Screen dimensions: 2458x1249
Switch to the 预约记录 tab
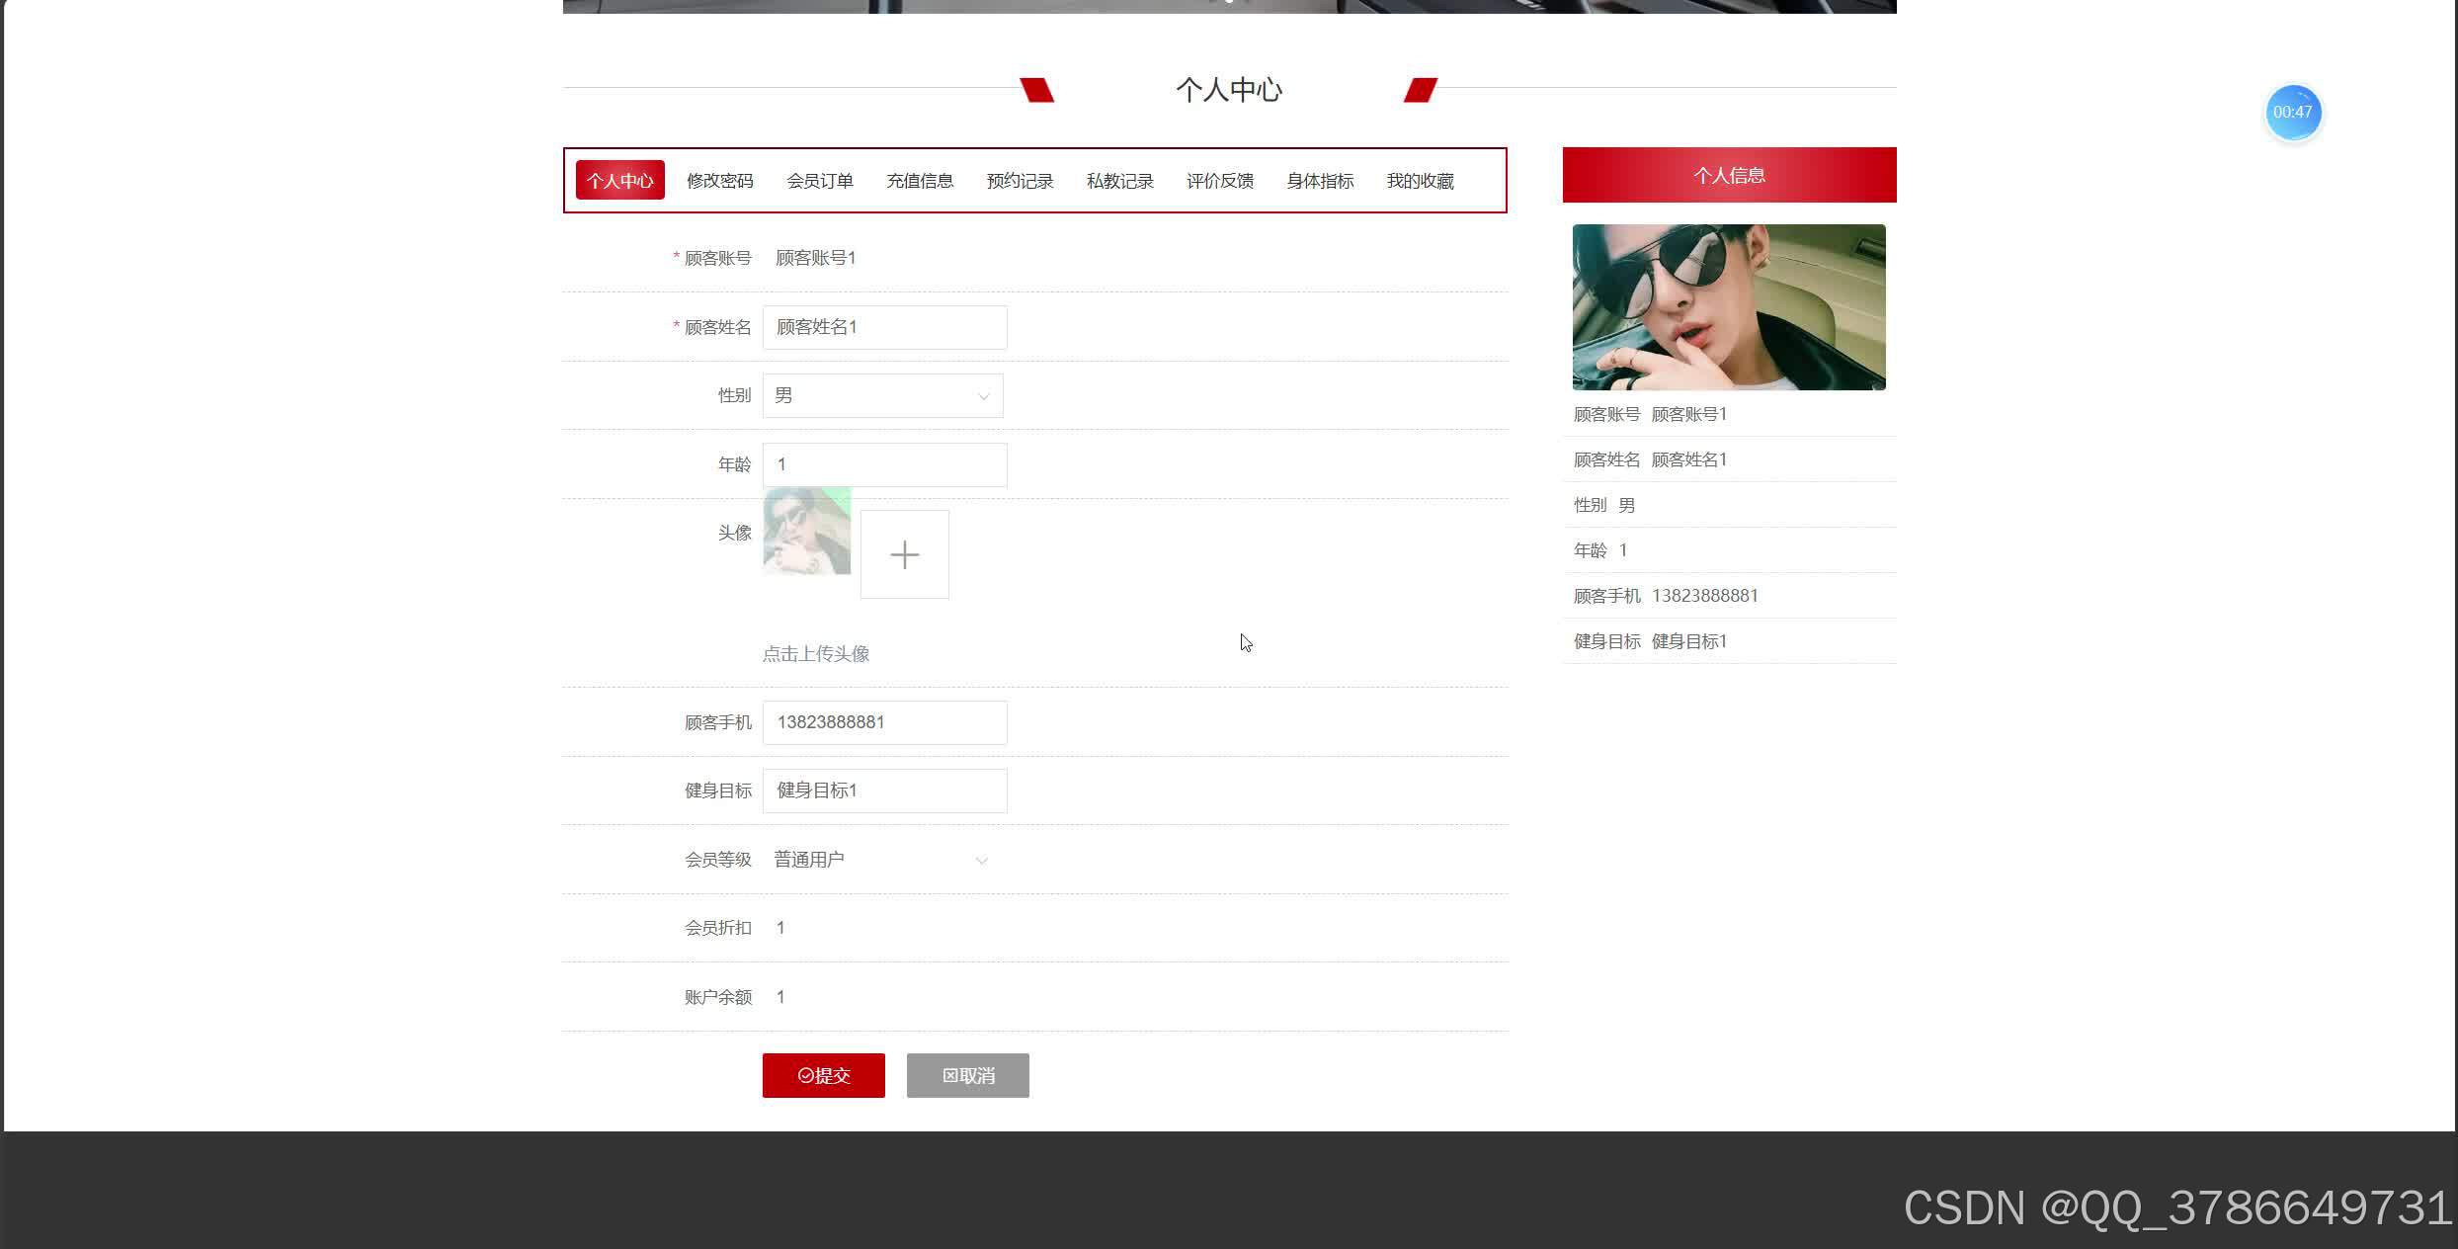pyautogui.click(x=1019, y=180)
